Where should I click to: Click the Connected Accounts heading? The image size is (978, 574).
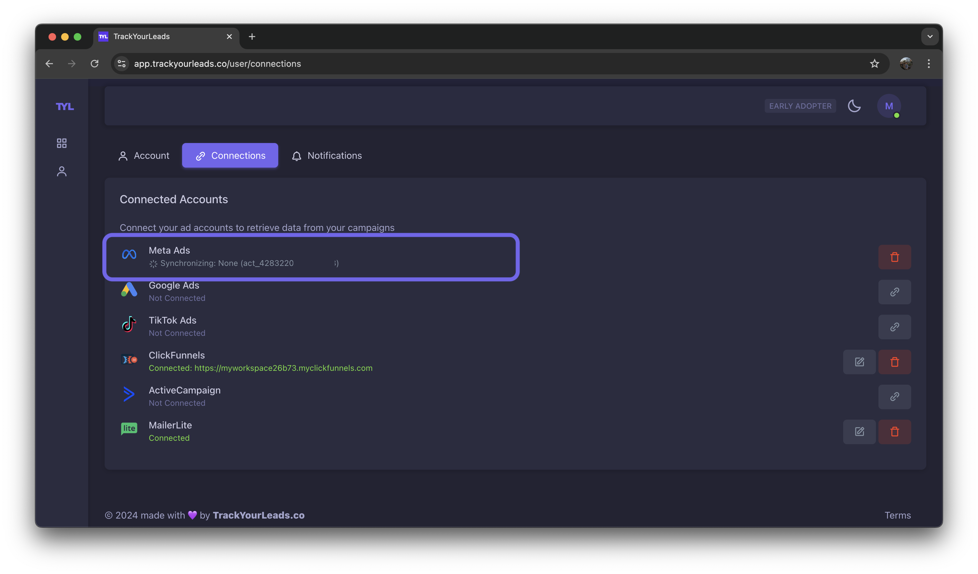click(x=174, y=199)
